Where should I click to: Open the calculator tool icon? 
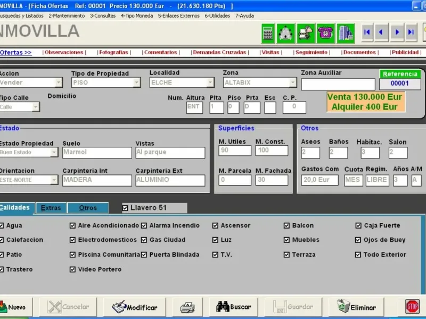[x=268, y=33]
